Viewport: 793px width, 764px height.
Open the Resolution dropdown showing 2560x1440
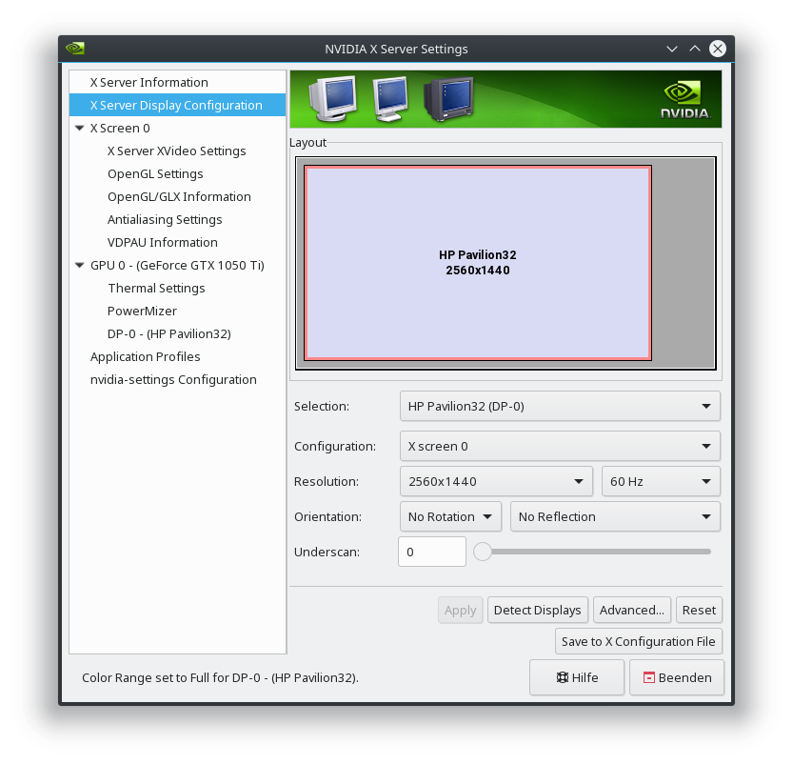tap(496, 482)
